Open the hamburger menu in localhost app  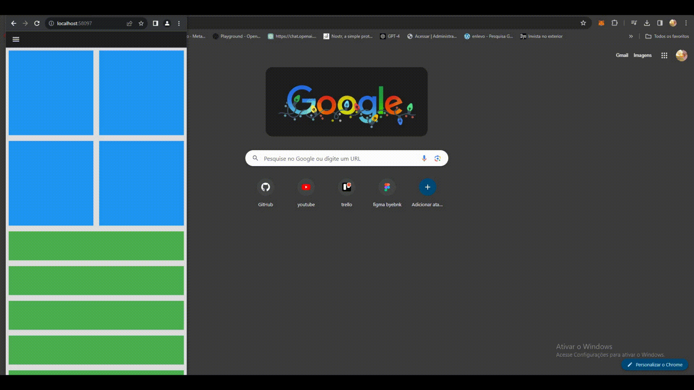(x=16, y=39)
